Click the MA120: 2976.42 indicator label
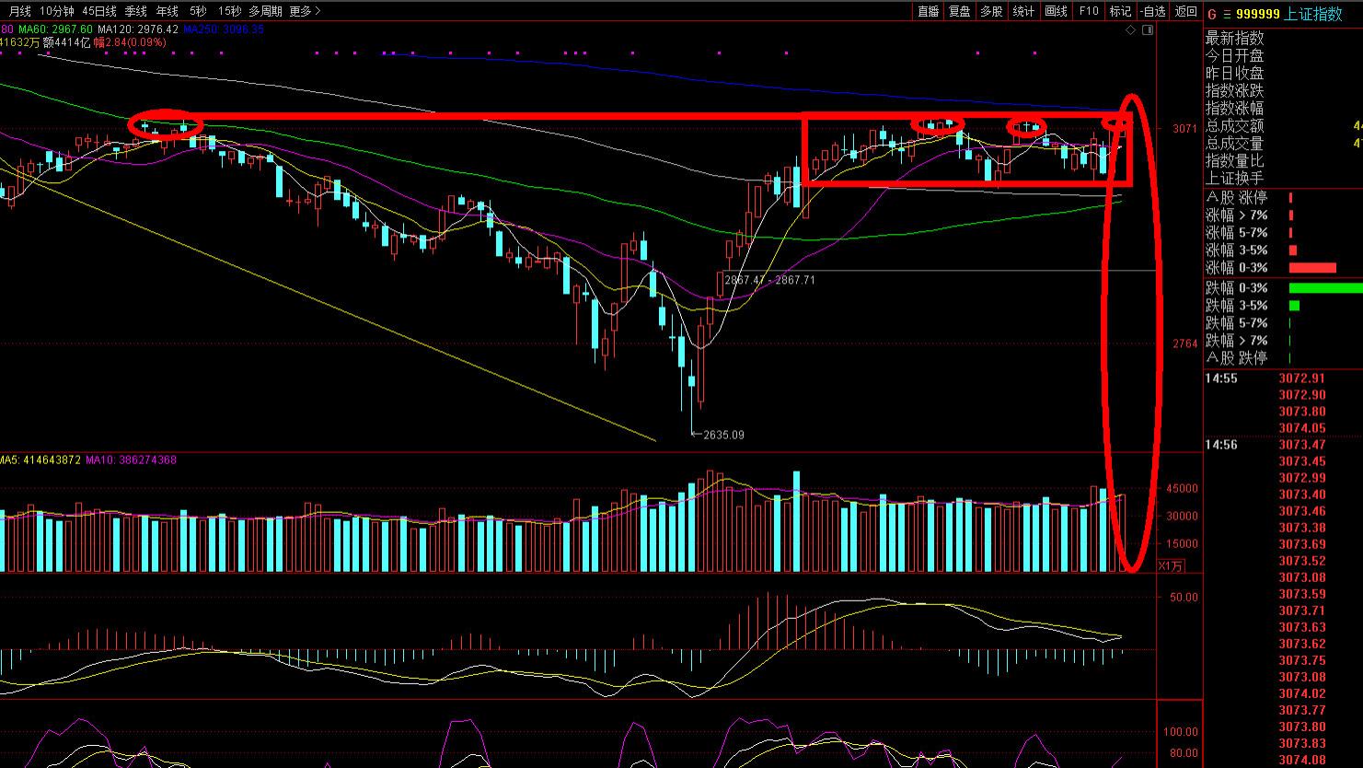Screen dimensions: 1363x768 (x=138, y=29)
